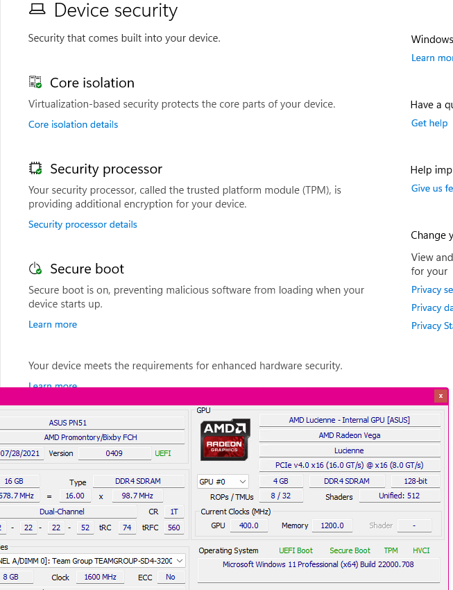Click the Secure boot icon
The image size is (453, 590).
pyautogui.click(x=35, y=269)
